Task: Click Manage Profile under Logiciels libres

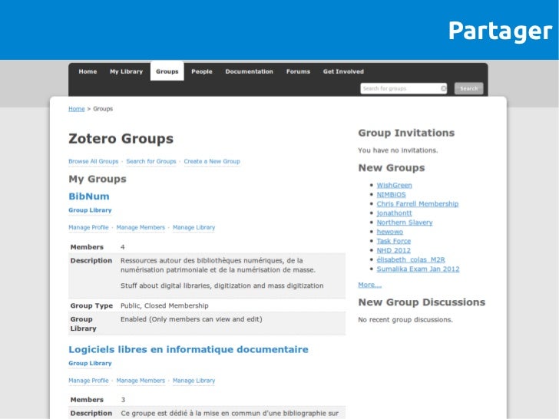Action: (88, 381)
